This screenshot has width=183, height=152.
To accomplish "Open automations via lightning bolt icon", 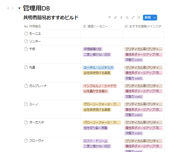I will coord(121,17).
